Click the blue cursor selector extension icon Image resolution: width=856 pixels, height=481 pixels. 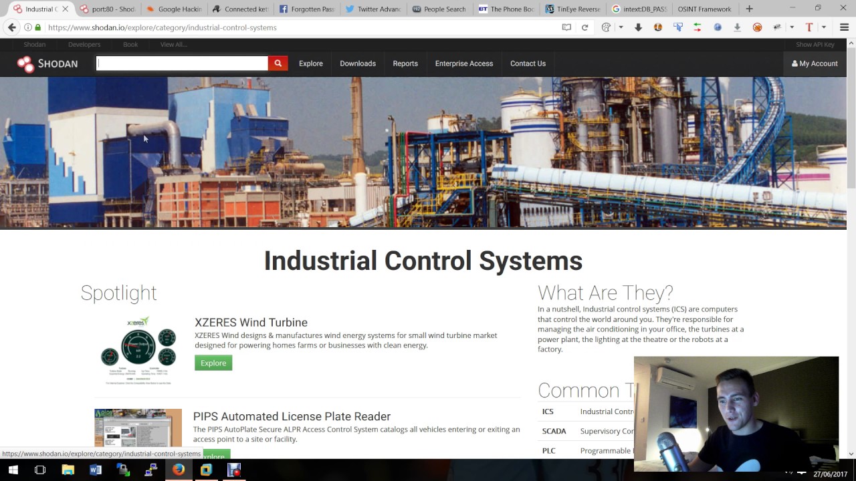tap(678, 27)
